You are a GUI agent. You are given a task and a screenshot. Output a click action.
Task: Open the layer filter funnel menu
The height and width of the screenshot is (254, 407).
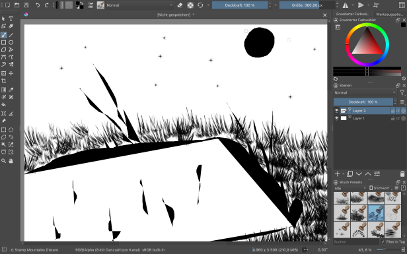[402, 92]
